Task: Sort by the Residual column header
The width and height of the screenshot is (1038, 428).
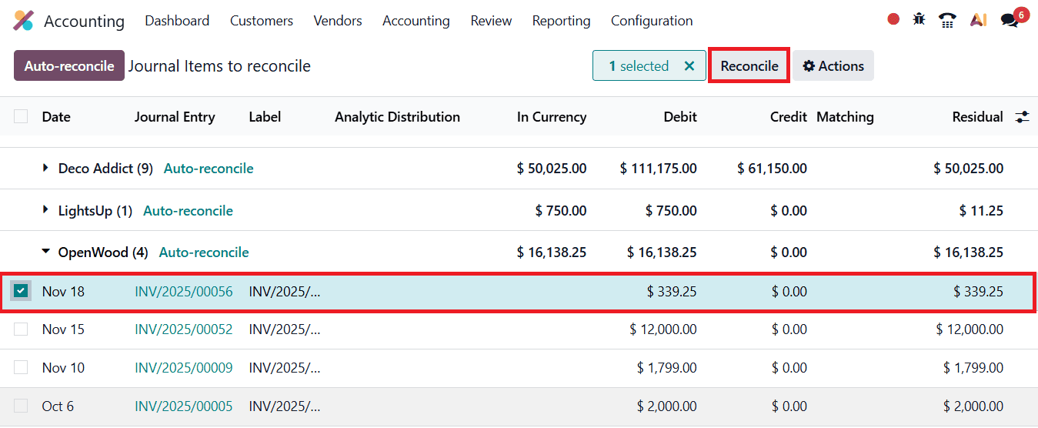Action: coord(977,117)
